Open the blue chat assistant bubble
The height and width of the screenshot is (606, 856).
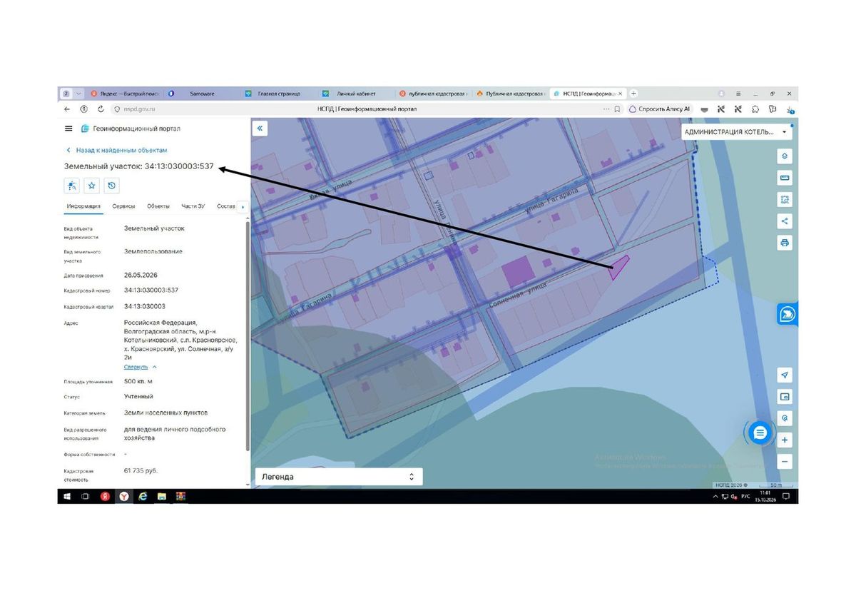[x=760, y=433]
